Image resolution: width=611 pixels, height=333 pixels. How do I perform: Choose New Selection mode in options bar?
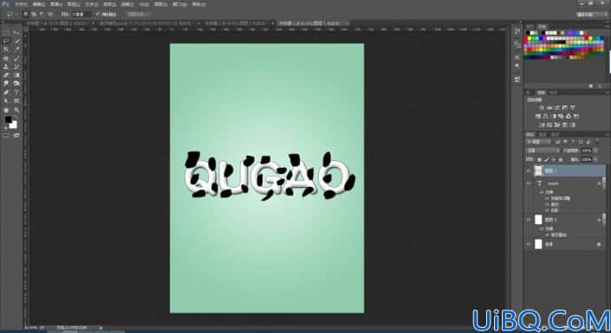click(x=25, y=15)
